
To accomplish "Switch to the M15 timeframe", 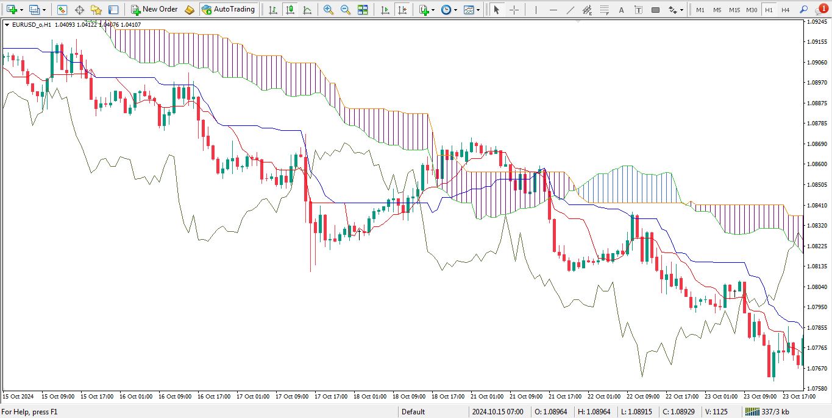I will [734, 10].
